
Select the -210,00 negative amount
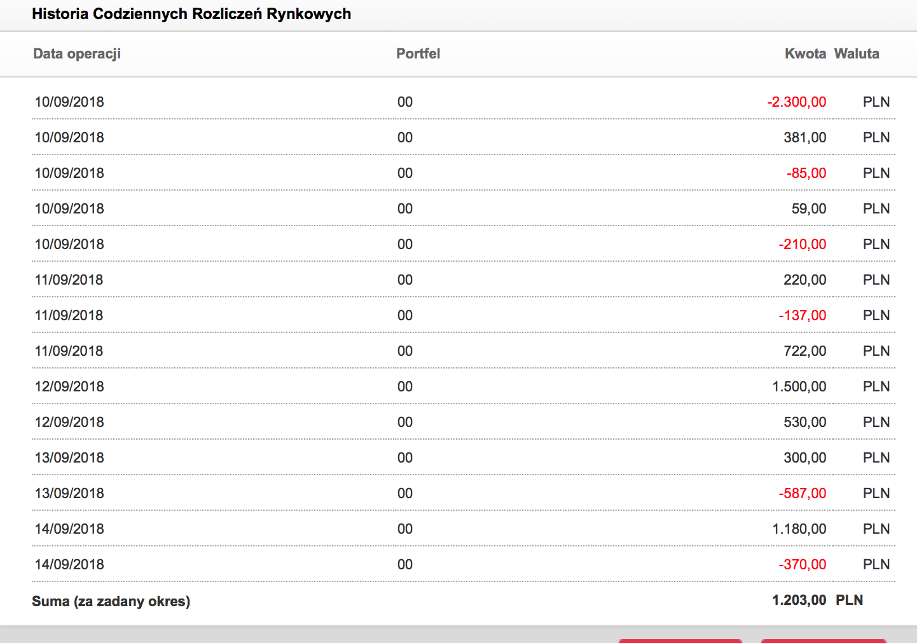pyautogui.click(x=802, y=245)
